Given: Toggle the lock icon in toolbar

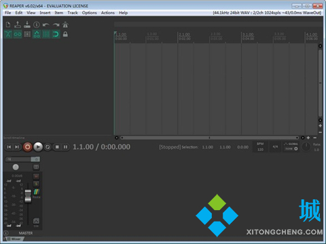Looking at the screenshot, I should coord(65,34).
